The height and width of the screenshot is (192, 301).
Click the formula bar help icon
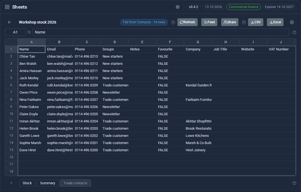coord(294,32)
